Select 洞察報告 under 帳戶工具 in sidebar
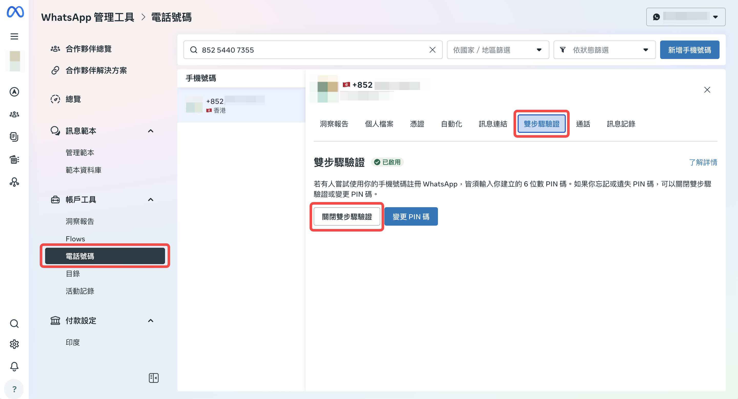Image resolution: width=738 pixels, height=399 pixels. pos(80,221)
